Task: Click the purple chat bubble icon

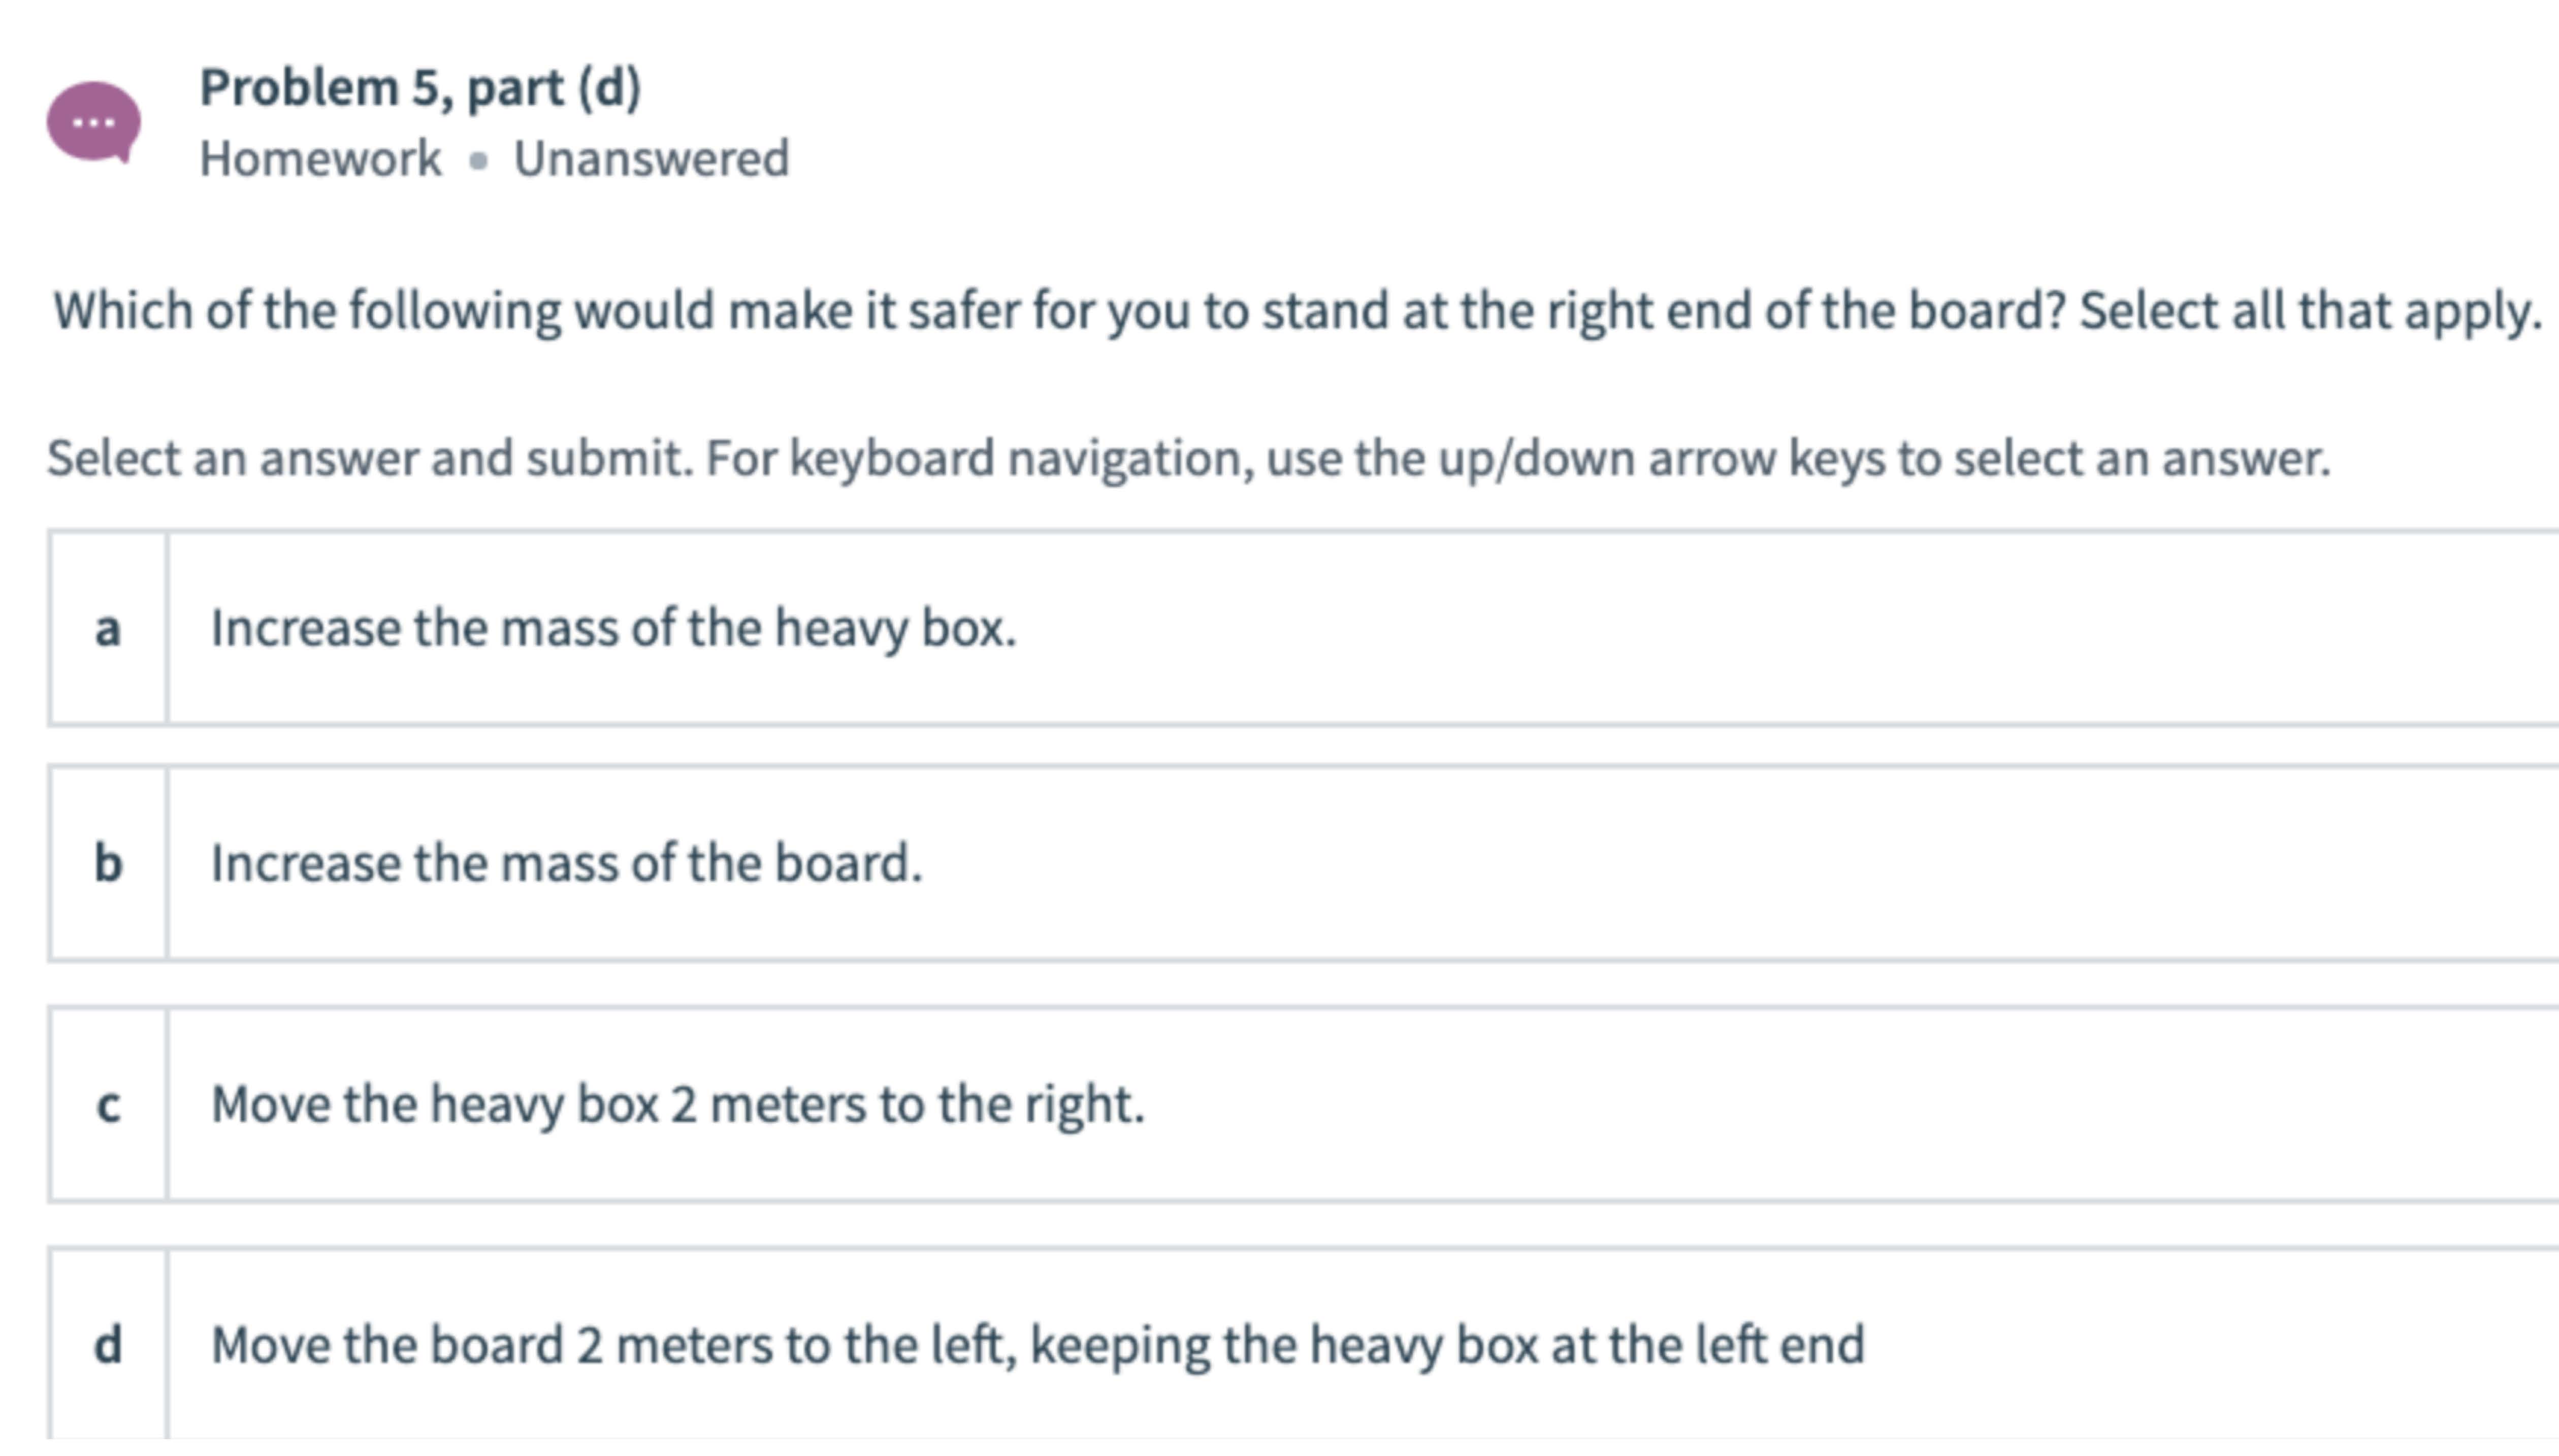Action: (x=94, y=122)
